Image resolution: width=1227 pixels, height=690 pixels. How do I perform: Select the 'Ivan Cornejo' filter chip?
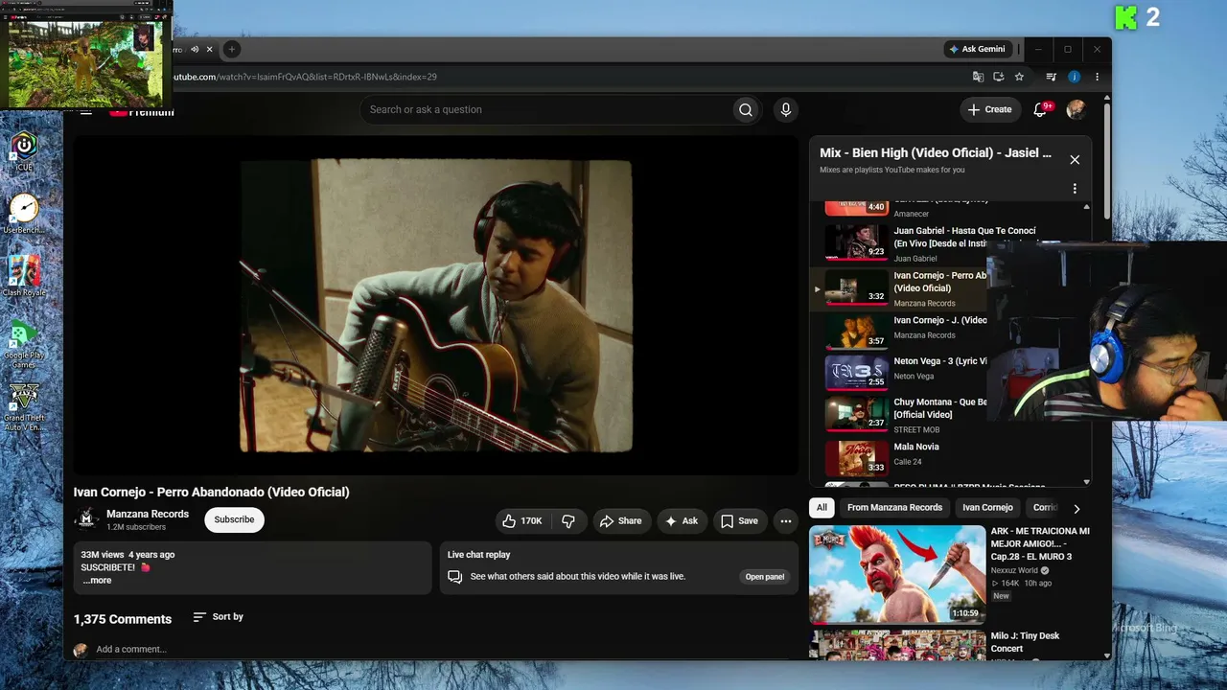(x=987, y=508)
